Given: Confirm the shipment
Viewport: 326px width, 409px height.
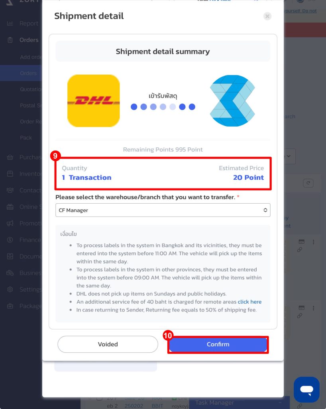Looking at the screenshot, I should click(x=218, y=344).
